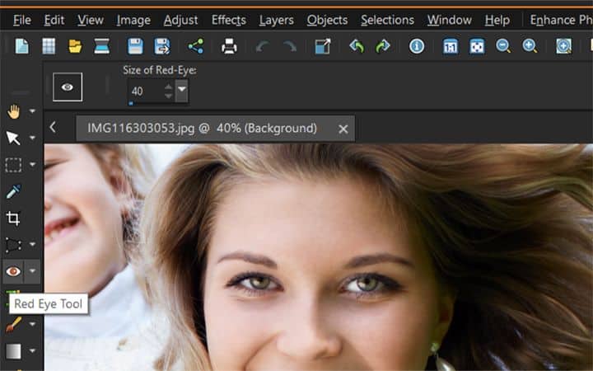Open the Objects menu
Screen dimensions: 593x371
tap(327, 20)
